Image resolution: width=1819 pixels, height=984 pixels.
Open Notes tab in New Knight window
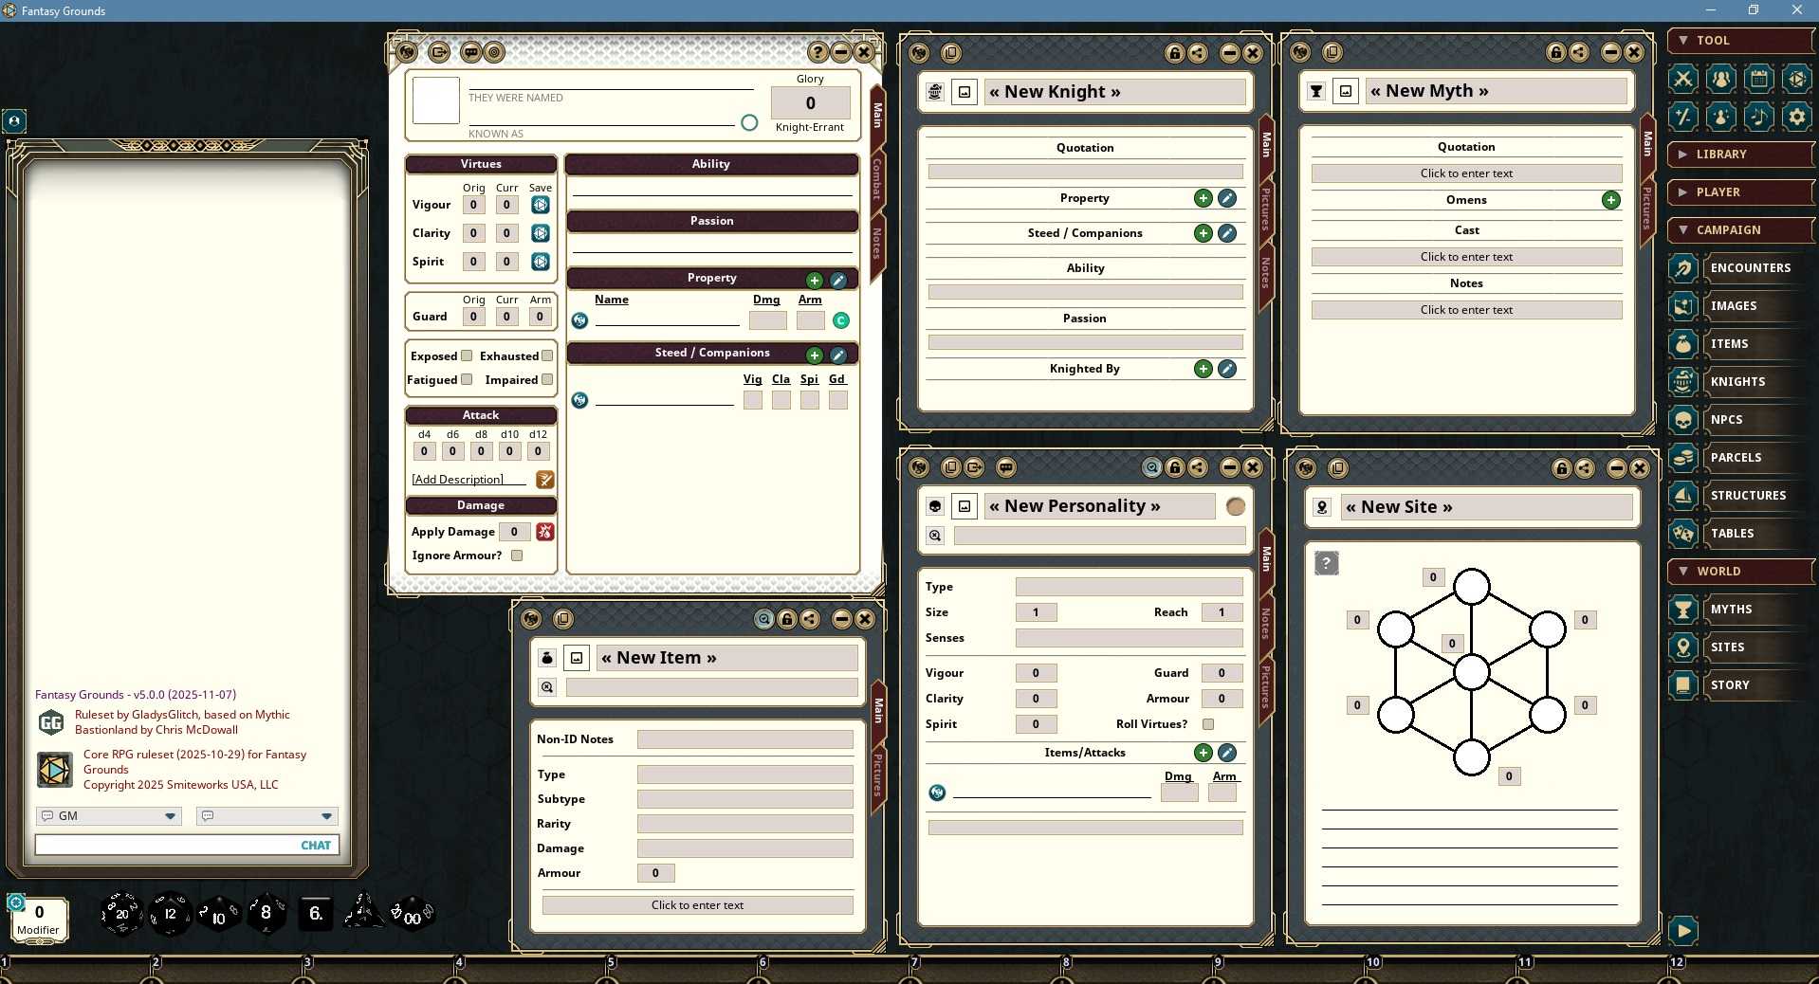(1265, 273)
